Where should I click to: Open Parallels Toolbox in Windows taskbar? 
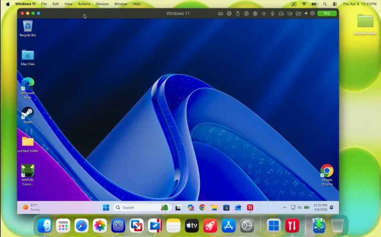coord(250,207)
